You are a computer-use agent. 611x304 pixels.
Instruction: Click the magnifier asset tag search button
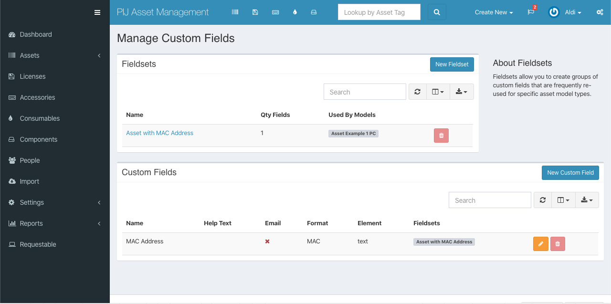[x=437, y=12]
